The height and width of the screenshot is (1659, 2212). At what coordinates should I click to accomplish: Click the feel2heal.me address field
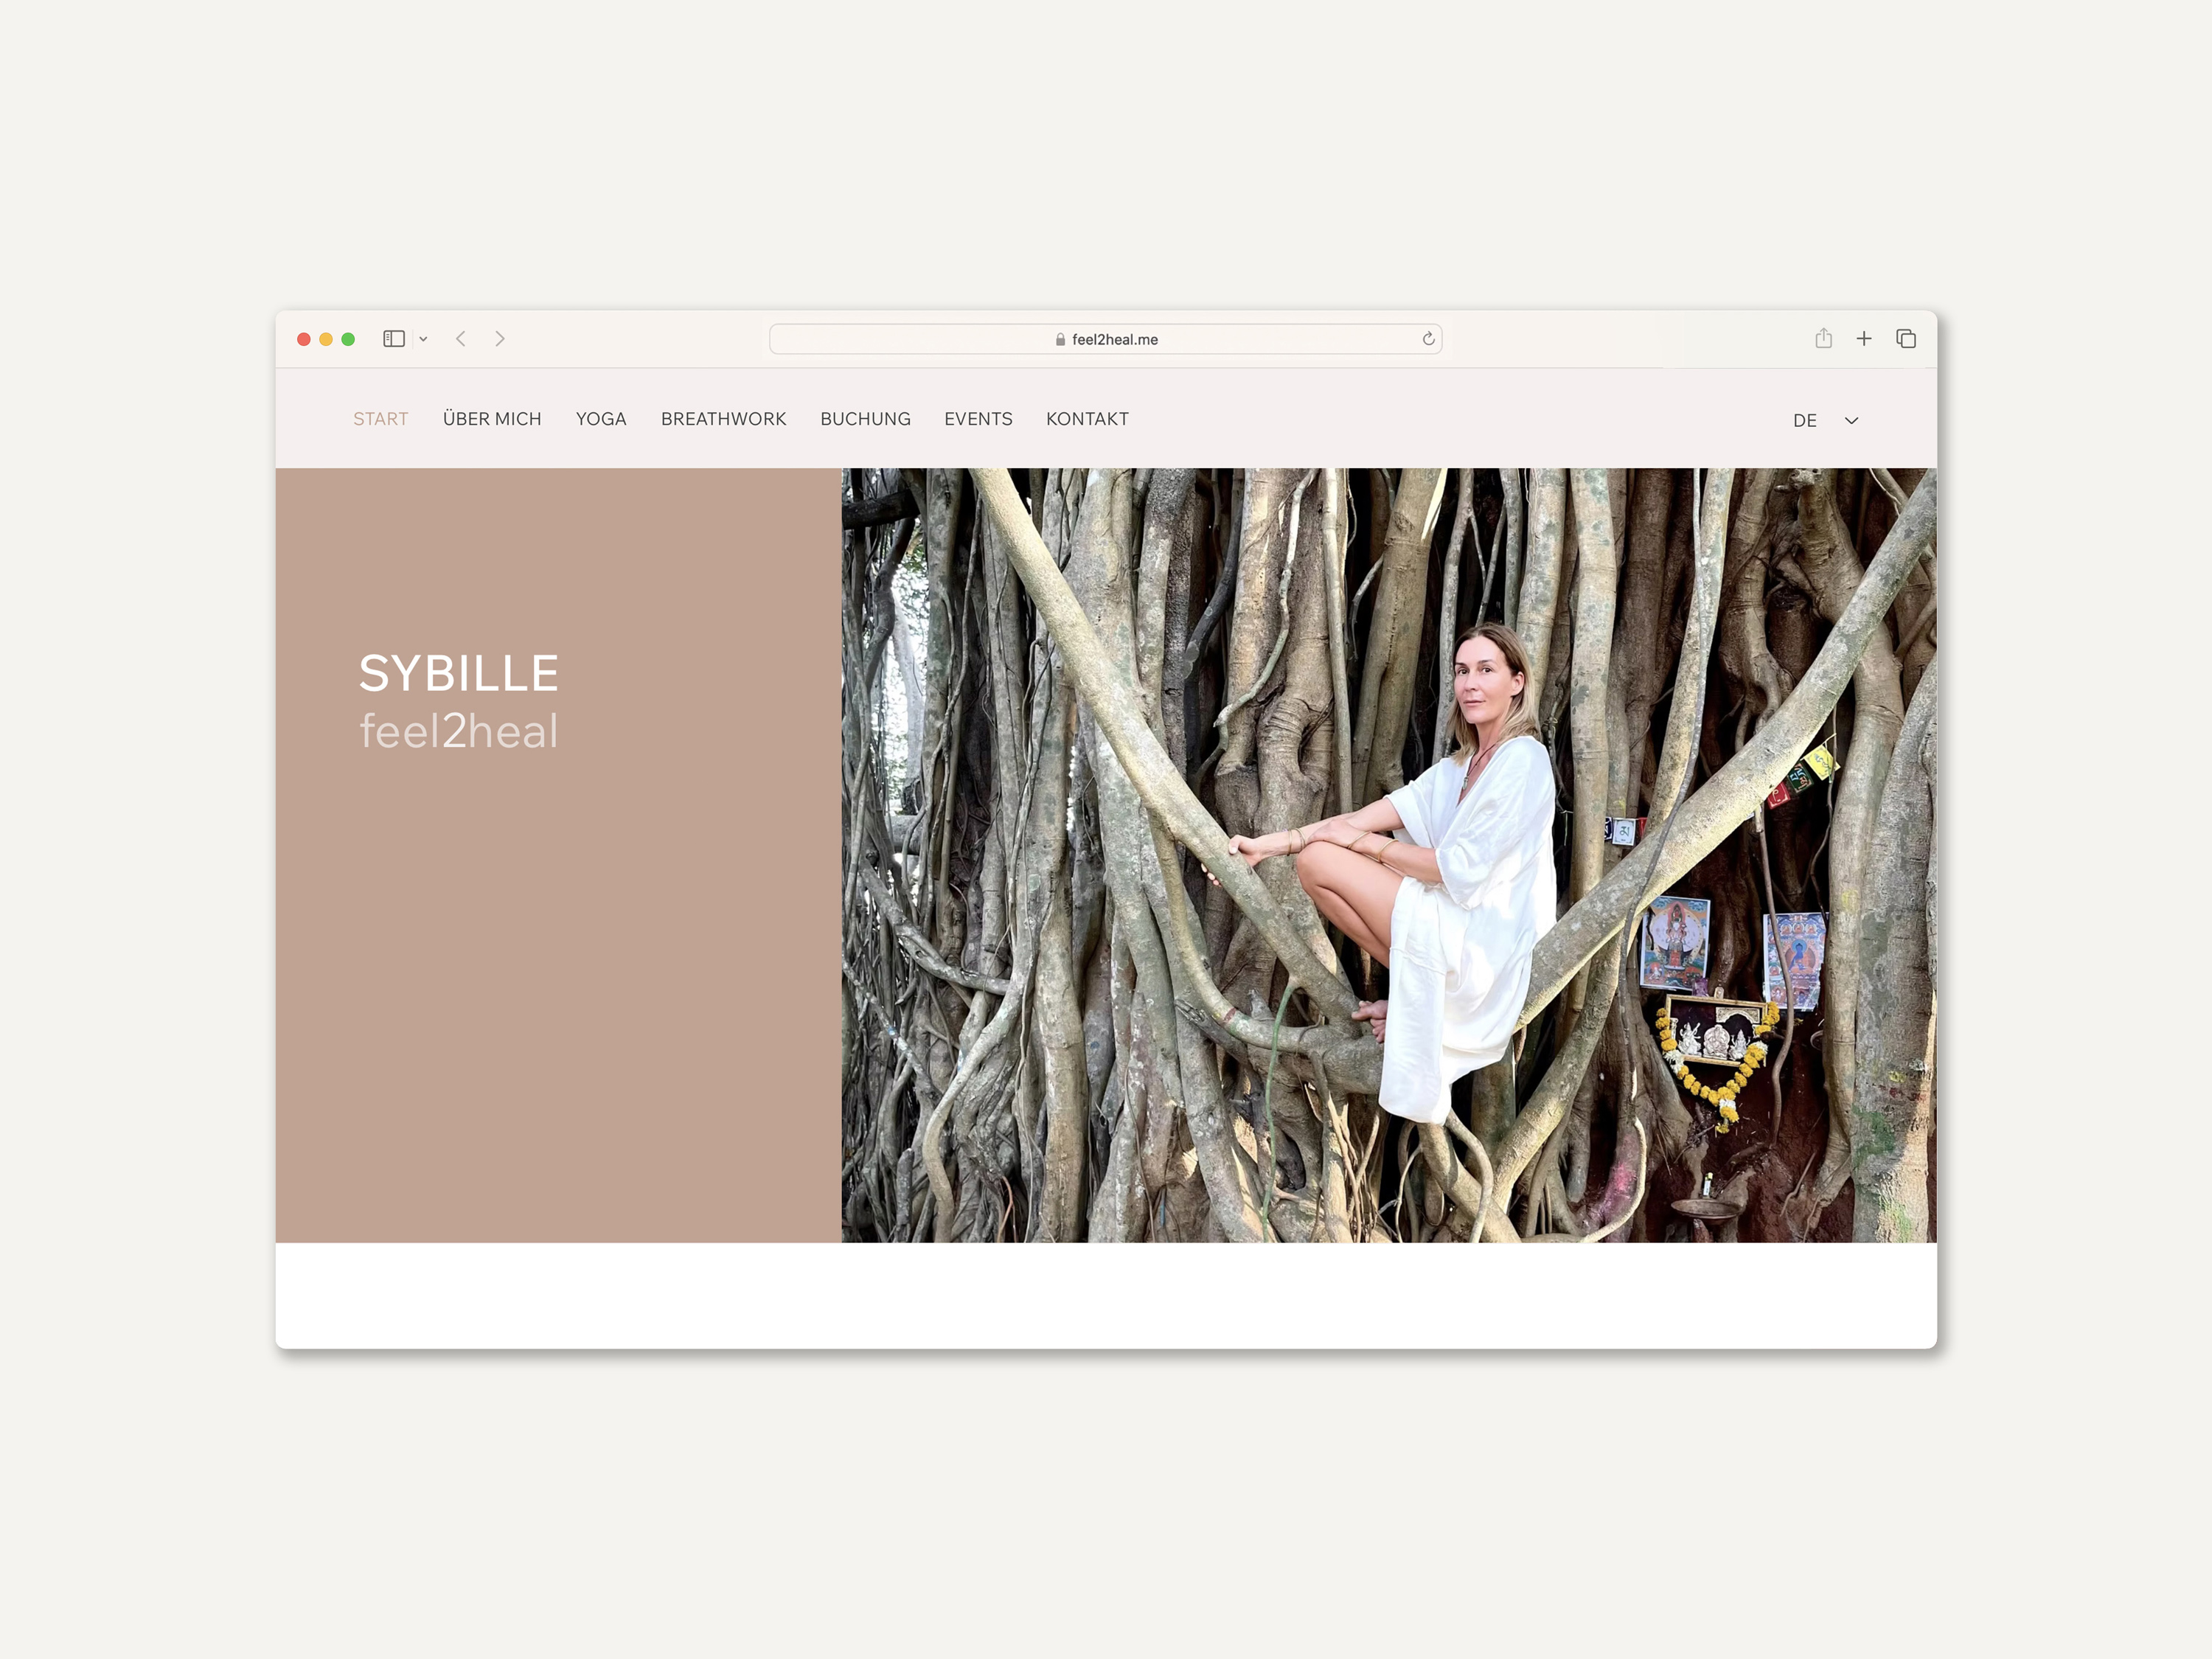pyautogui.click(x=1114, y=340)
